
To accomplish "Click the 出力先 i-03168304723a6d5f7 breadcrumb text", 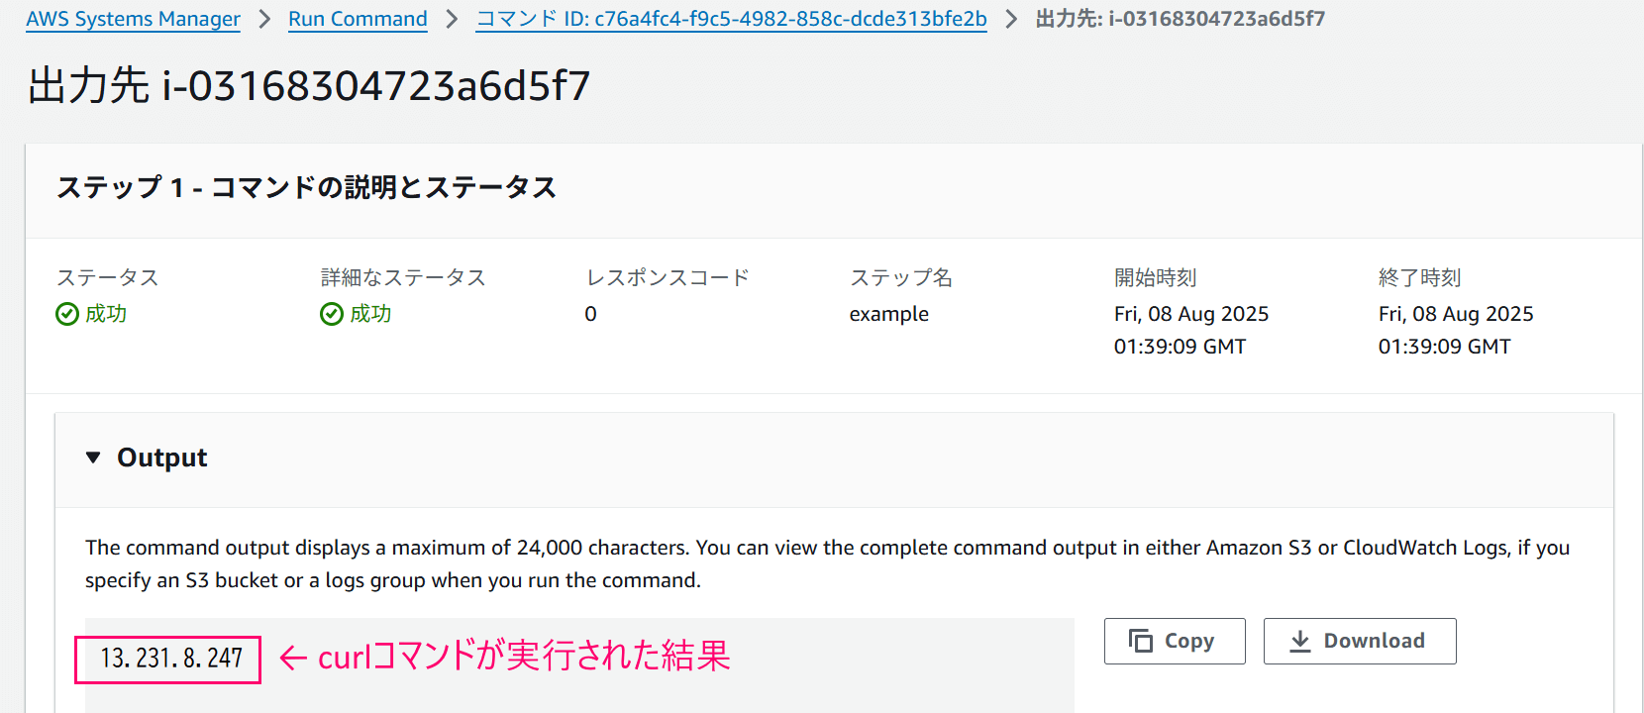I will pos(1180,19).
